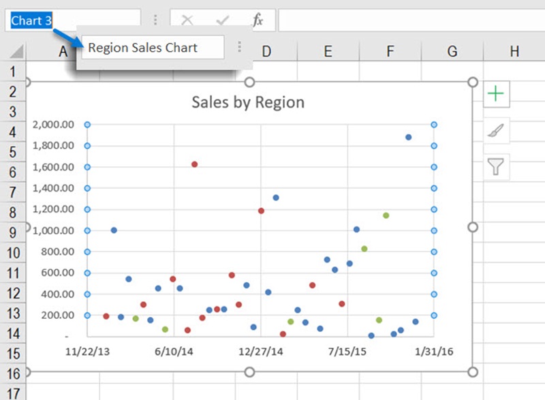Click the Insert Function fx icon

pos(258,20)
